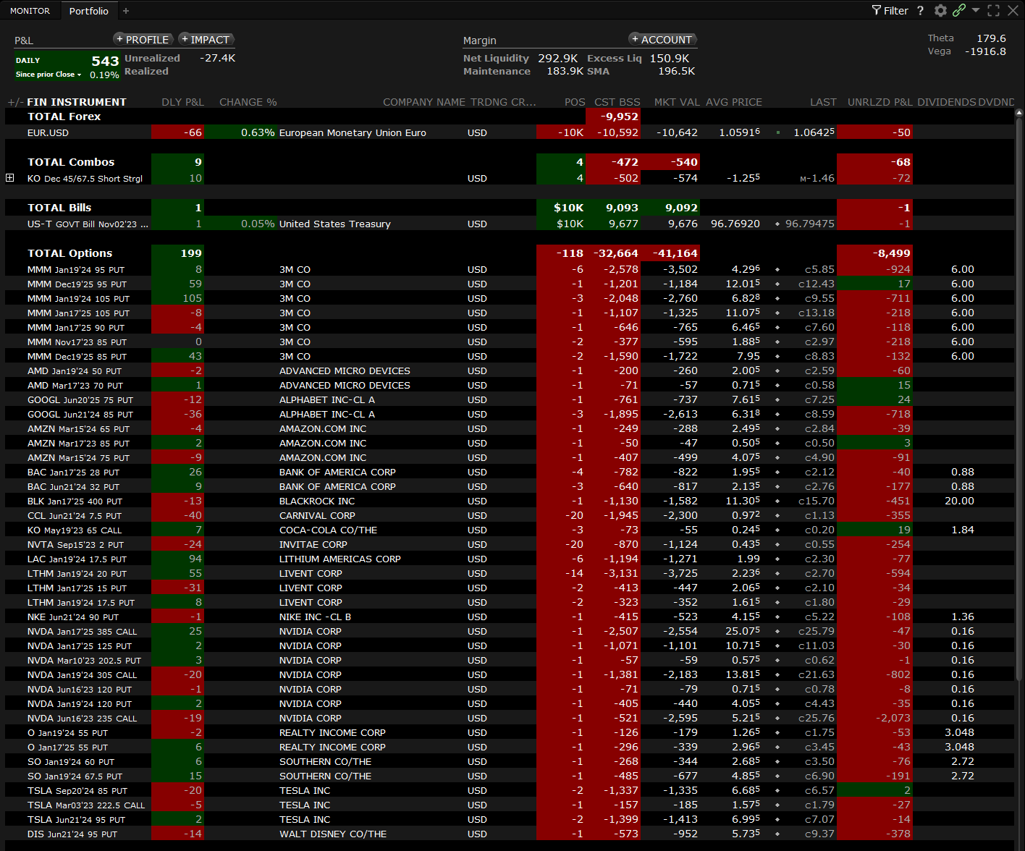The height and width of the screenshot is (851, 1025).
Task: Expand the PROFILE section of P&L
Action: pyautogui.click(x=143, y=40)
